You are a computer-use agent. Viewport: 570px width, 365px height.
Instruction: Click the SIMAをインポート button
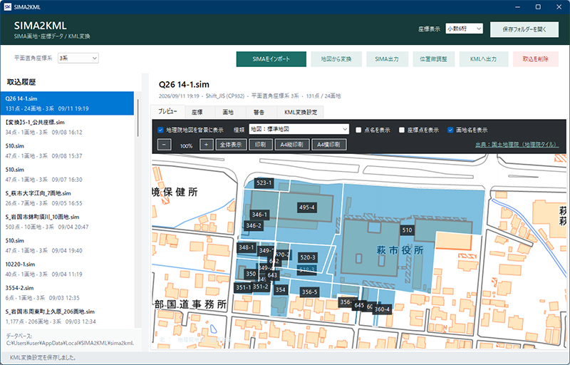point(271,59)
